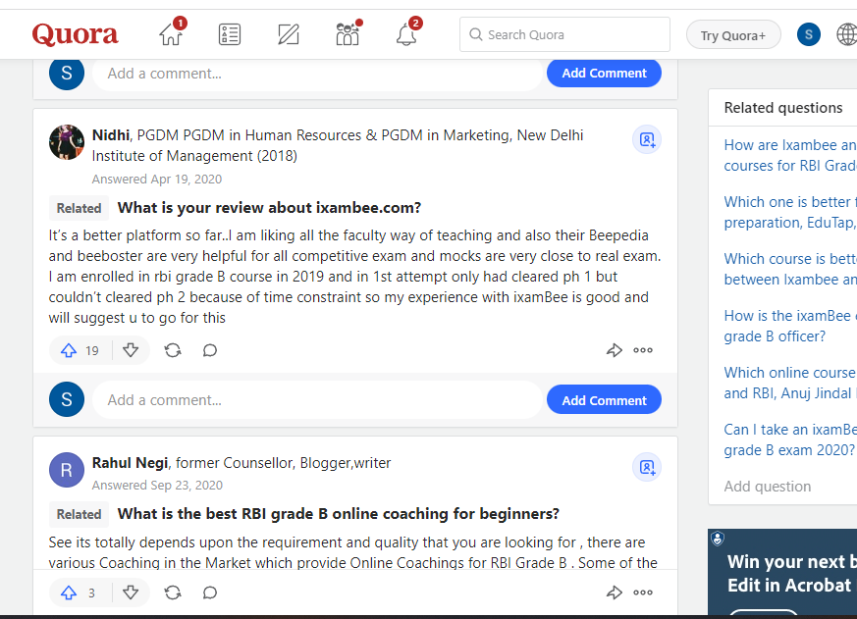Open the Following list icon
The height and width of the screenshot is (619, 857).
[x=230, y=34]
